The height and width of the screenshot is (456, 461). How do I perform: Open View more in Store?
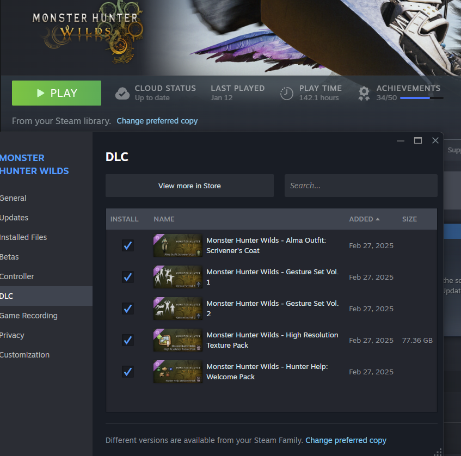[x=189, y=186]
